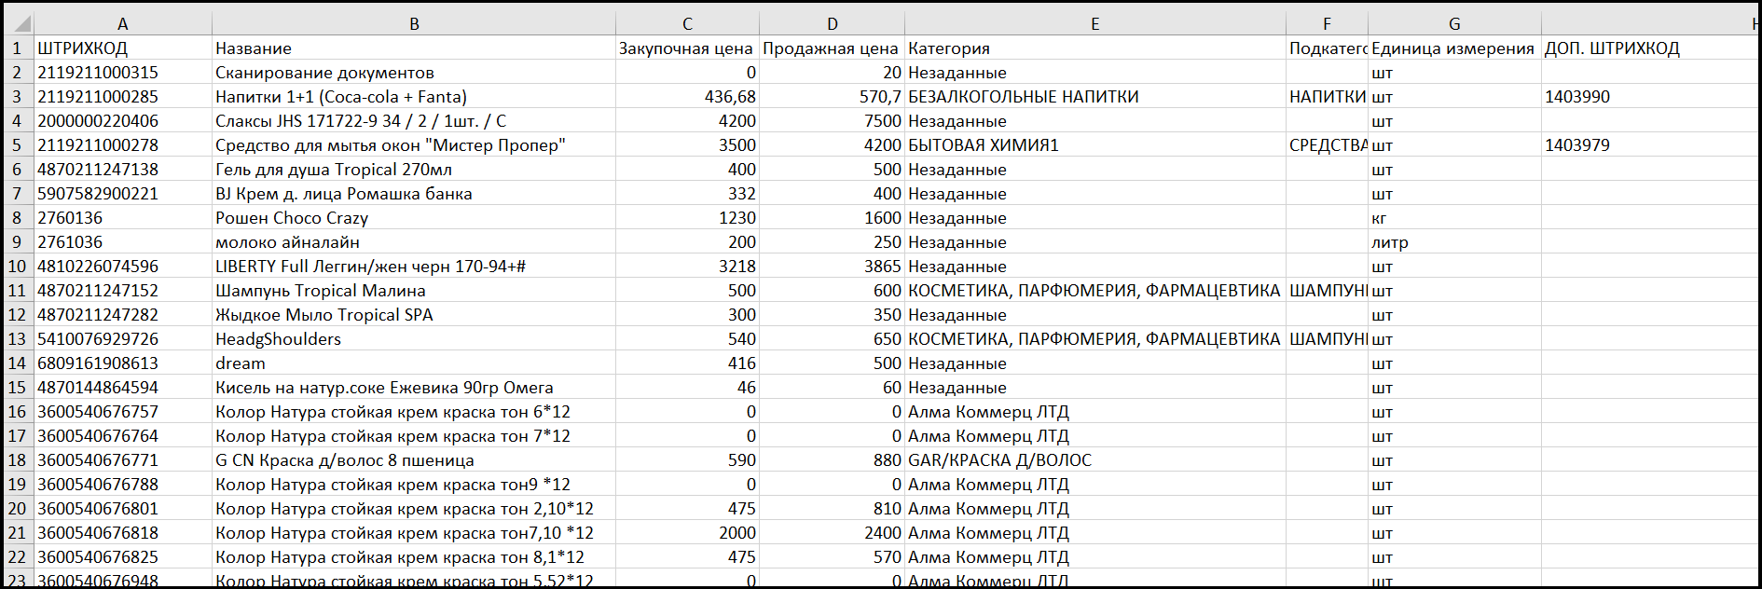
Task: Select row 18 header
Action: 18,459
